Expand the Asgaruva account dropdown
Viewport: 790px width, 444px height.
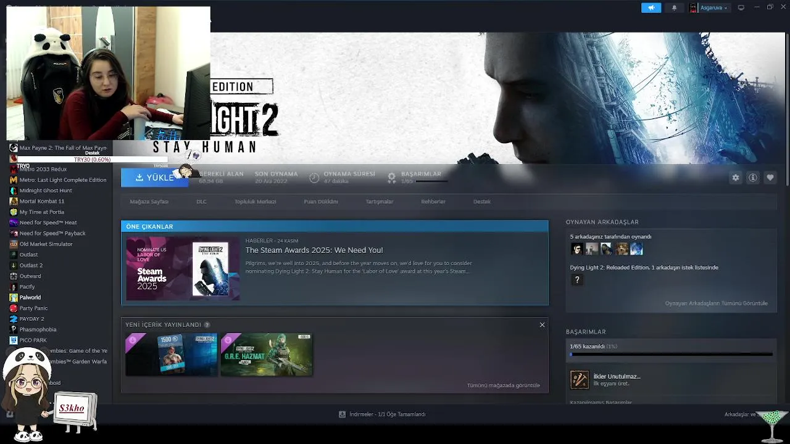click(x=709, y=7)
